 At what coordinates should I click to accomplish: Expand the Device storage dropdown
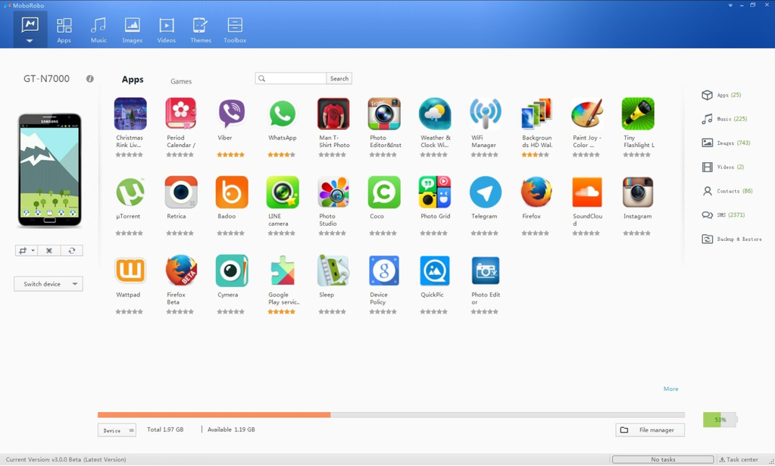(117, 430)
